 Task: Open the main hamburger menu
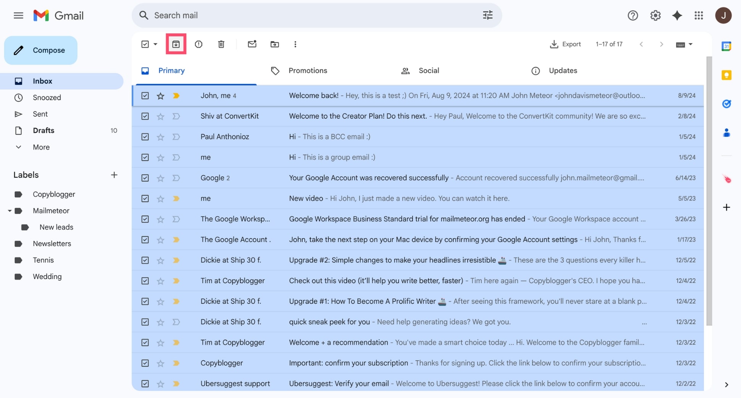coord(18,15)
